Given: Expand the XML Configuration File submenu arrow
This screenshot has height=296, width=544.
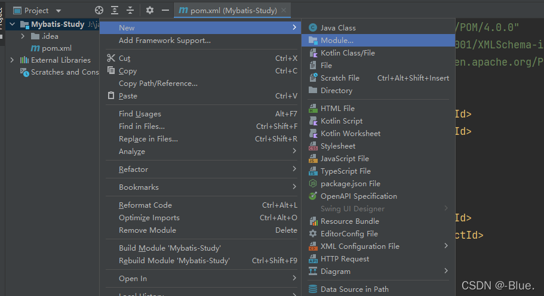Looking at the screenshot, I should [x=446, y=246].
